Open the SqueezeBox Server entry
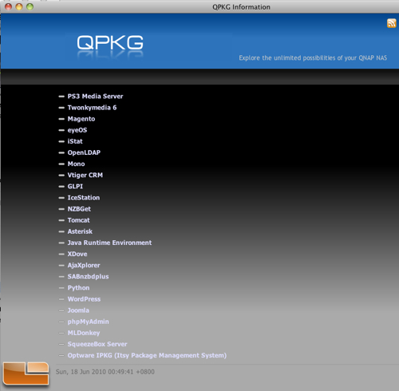The width and height of the screenshot is (399, 391). (97, 344)
